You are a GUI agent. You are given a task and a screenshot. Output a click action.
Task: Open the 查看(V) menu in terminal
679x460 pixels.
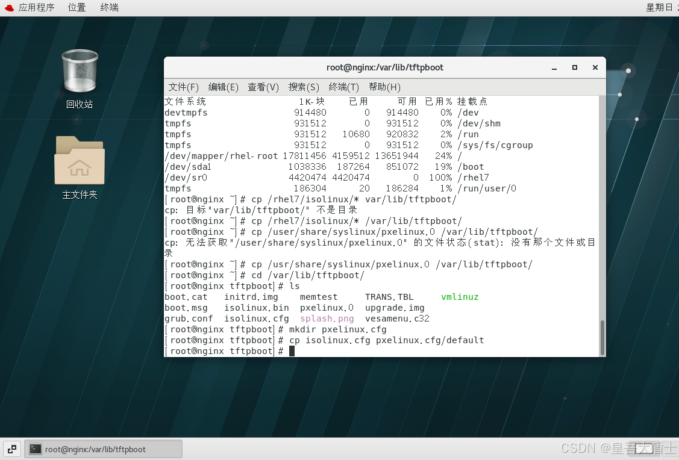[263, 87]
